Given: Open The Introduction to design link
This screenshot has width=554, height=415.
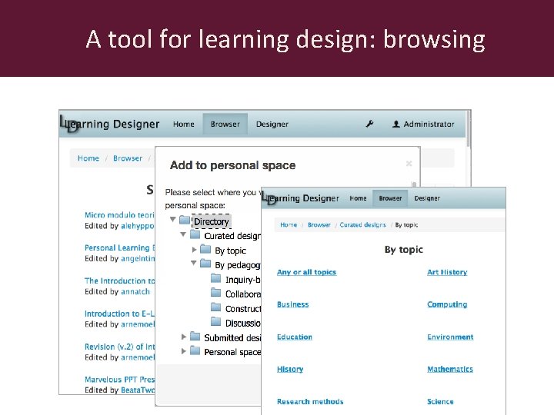Looking at the screenshot, I should pos(119,281).
